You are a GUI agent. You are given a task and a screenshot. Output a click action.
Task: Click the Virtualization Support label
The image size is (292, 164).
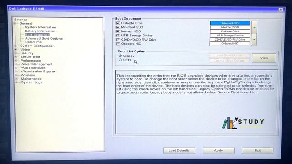(38, 72)
